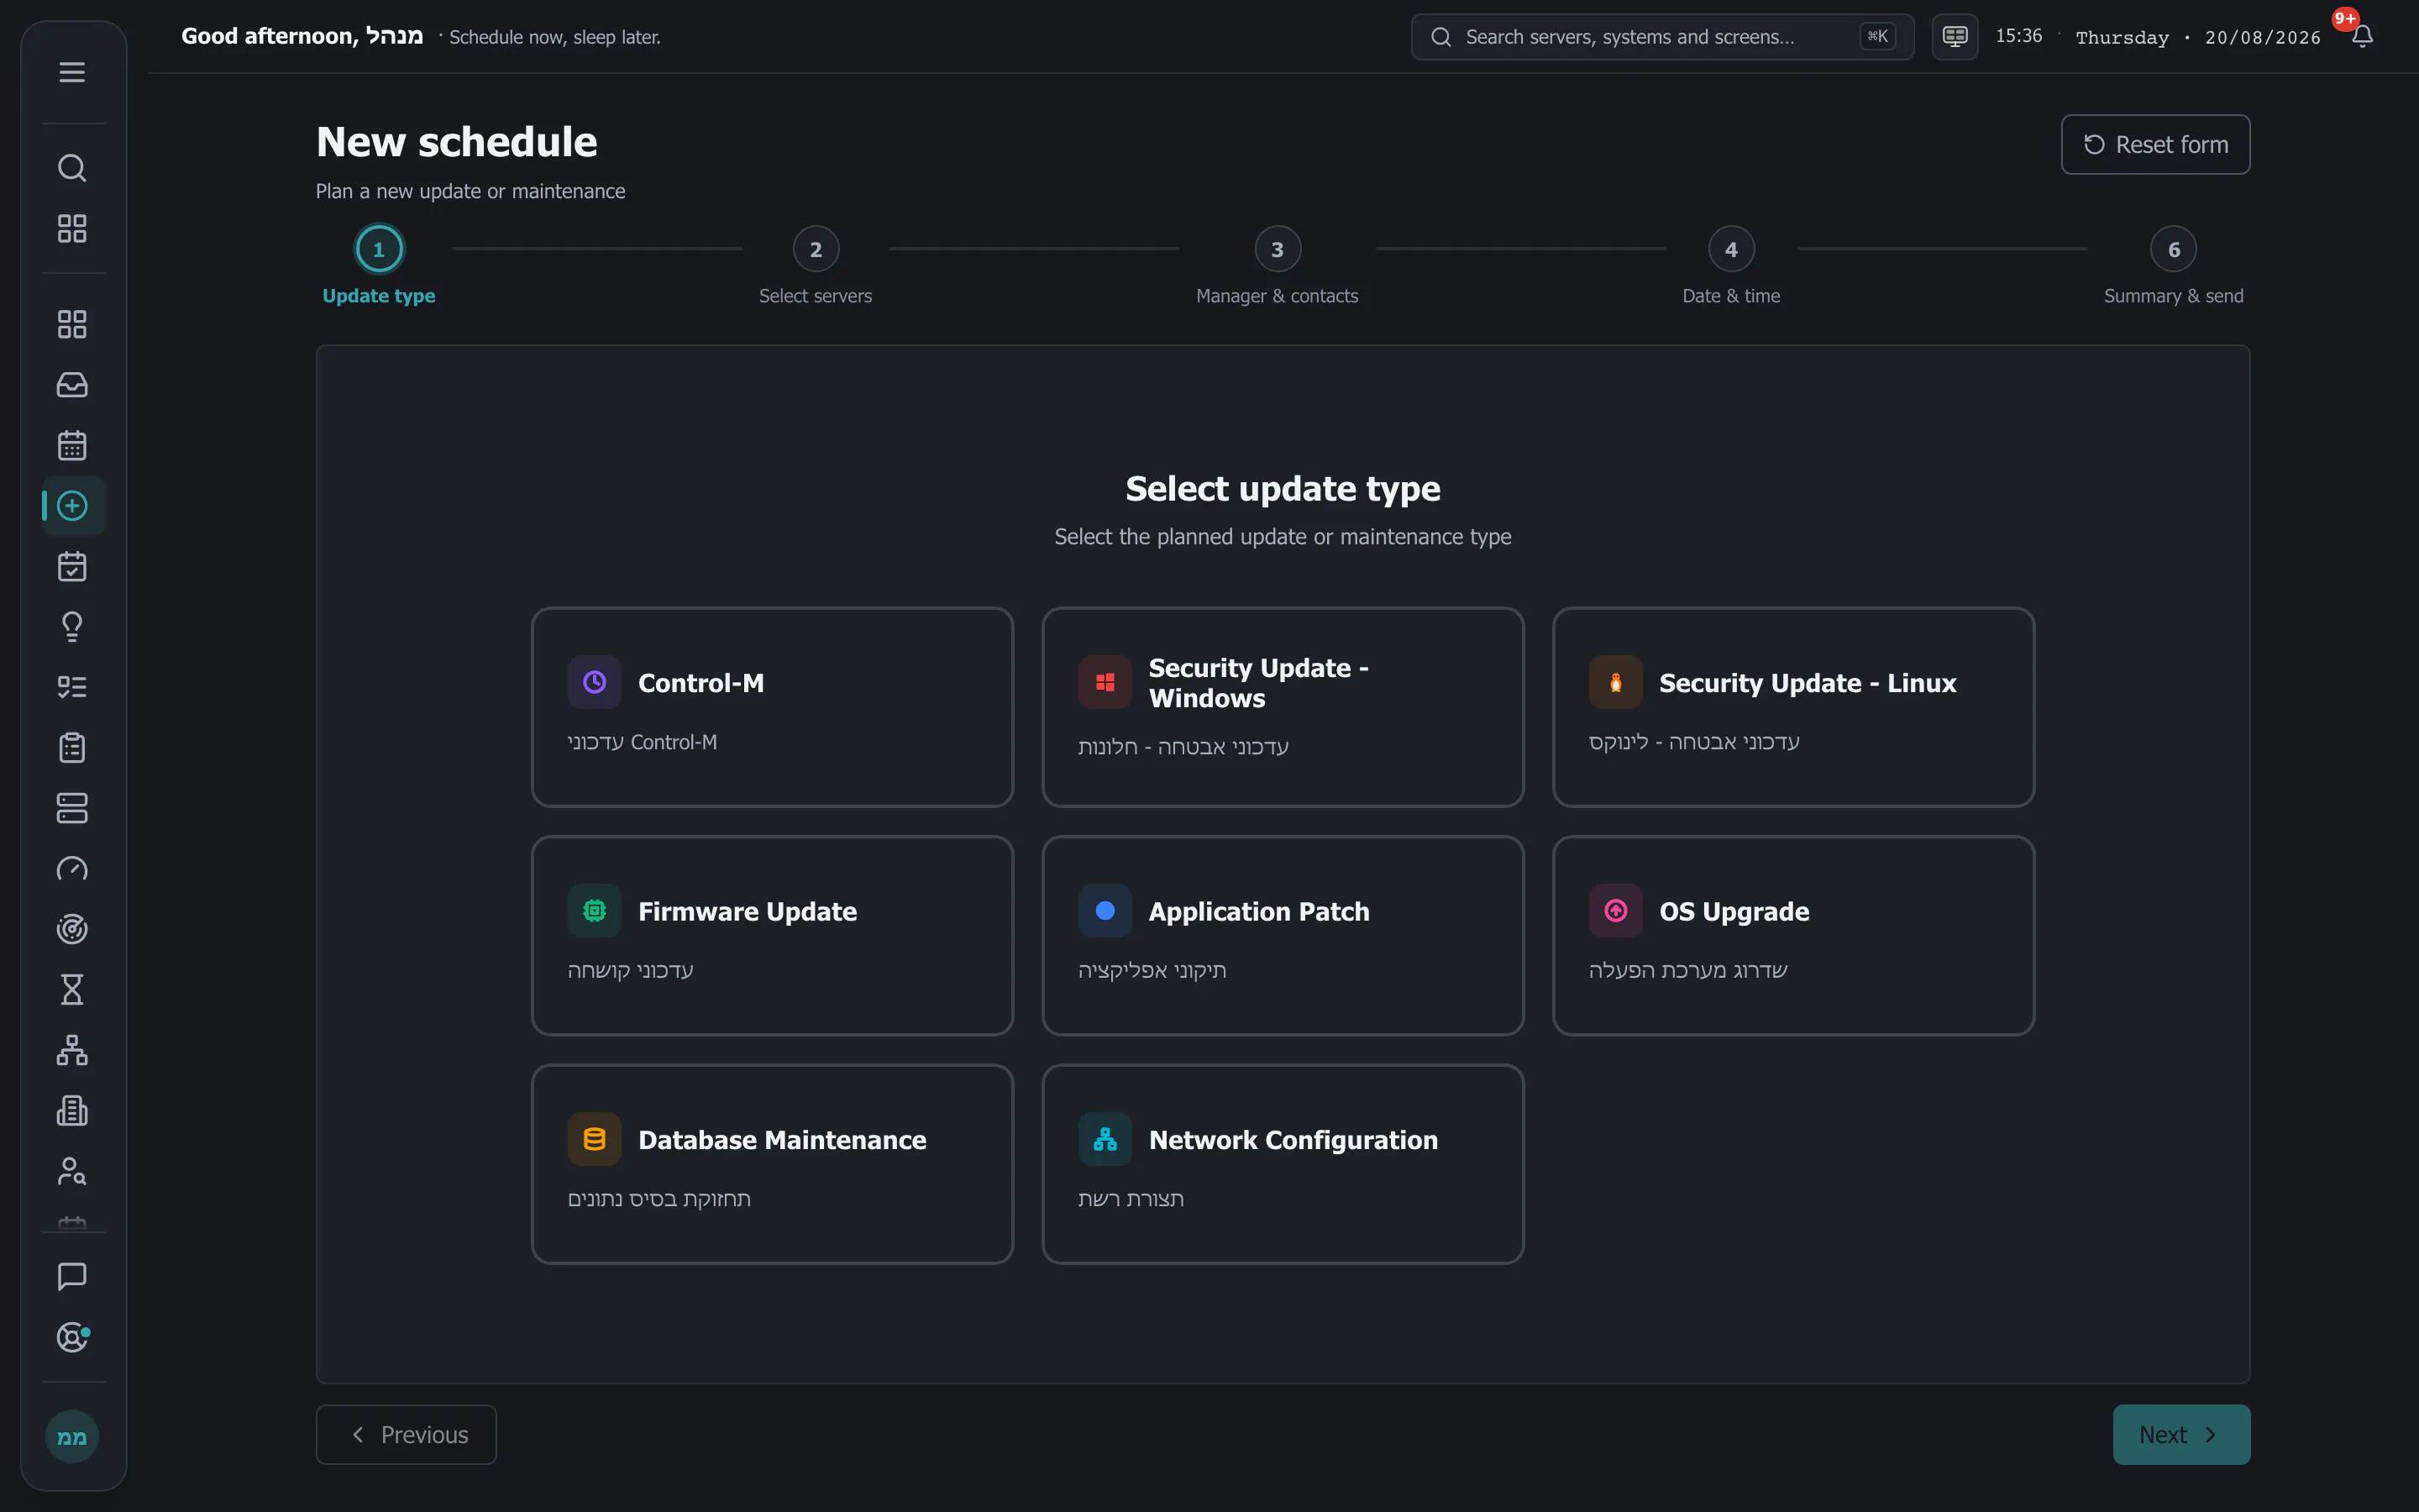
Task: Open the inbox tray icon in sidebar
Action: tap(72, 385)
